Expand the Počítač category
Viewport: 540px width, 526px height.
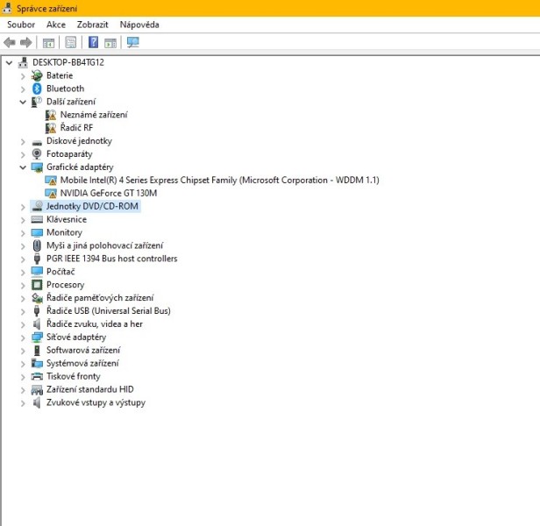pyautogui.click(x=23, y=273)
